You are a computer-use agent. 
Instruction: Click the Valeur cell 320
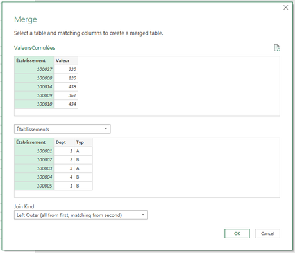click(66, 69)
